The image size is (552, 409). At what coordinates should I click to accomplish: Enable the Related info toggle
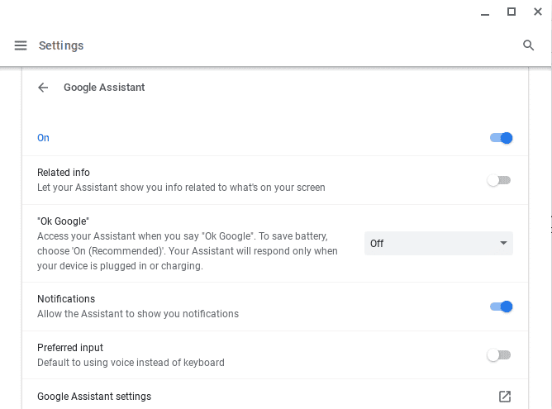499,180
